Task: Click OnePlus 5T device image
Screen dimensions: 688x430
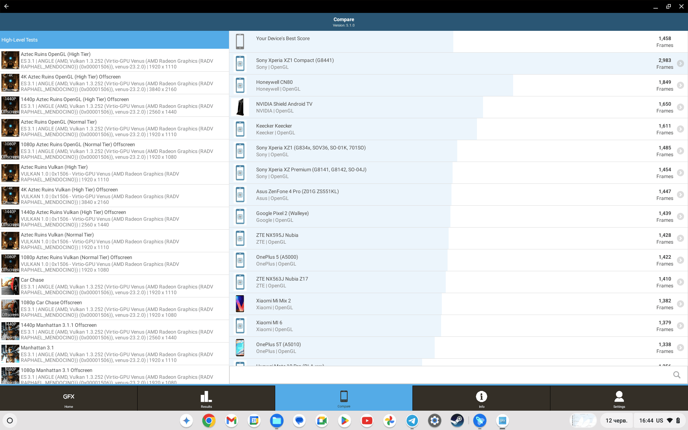Action: [x=240, y=348]
